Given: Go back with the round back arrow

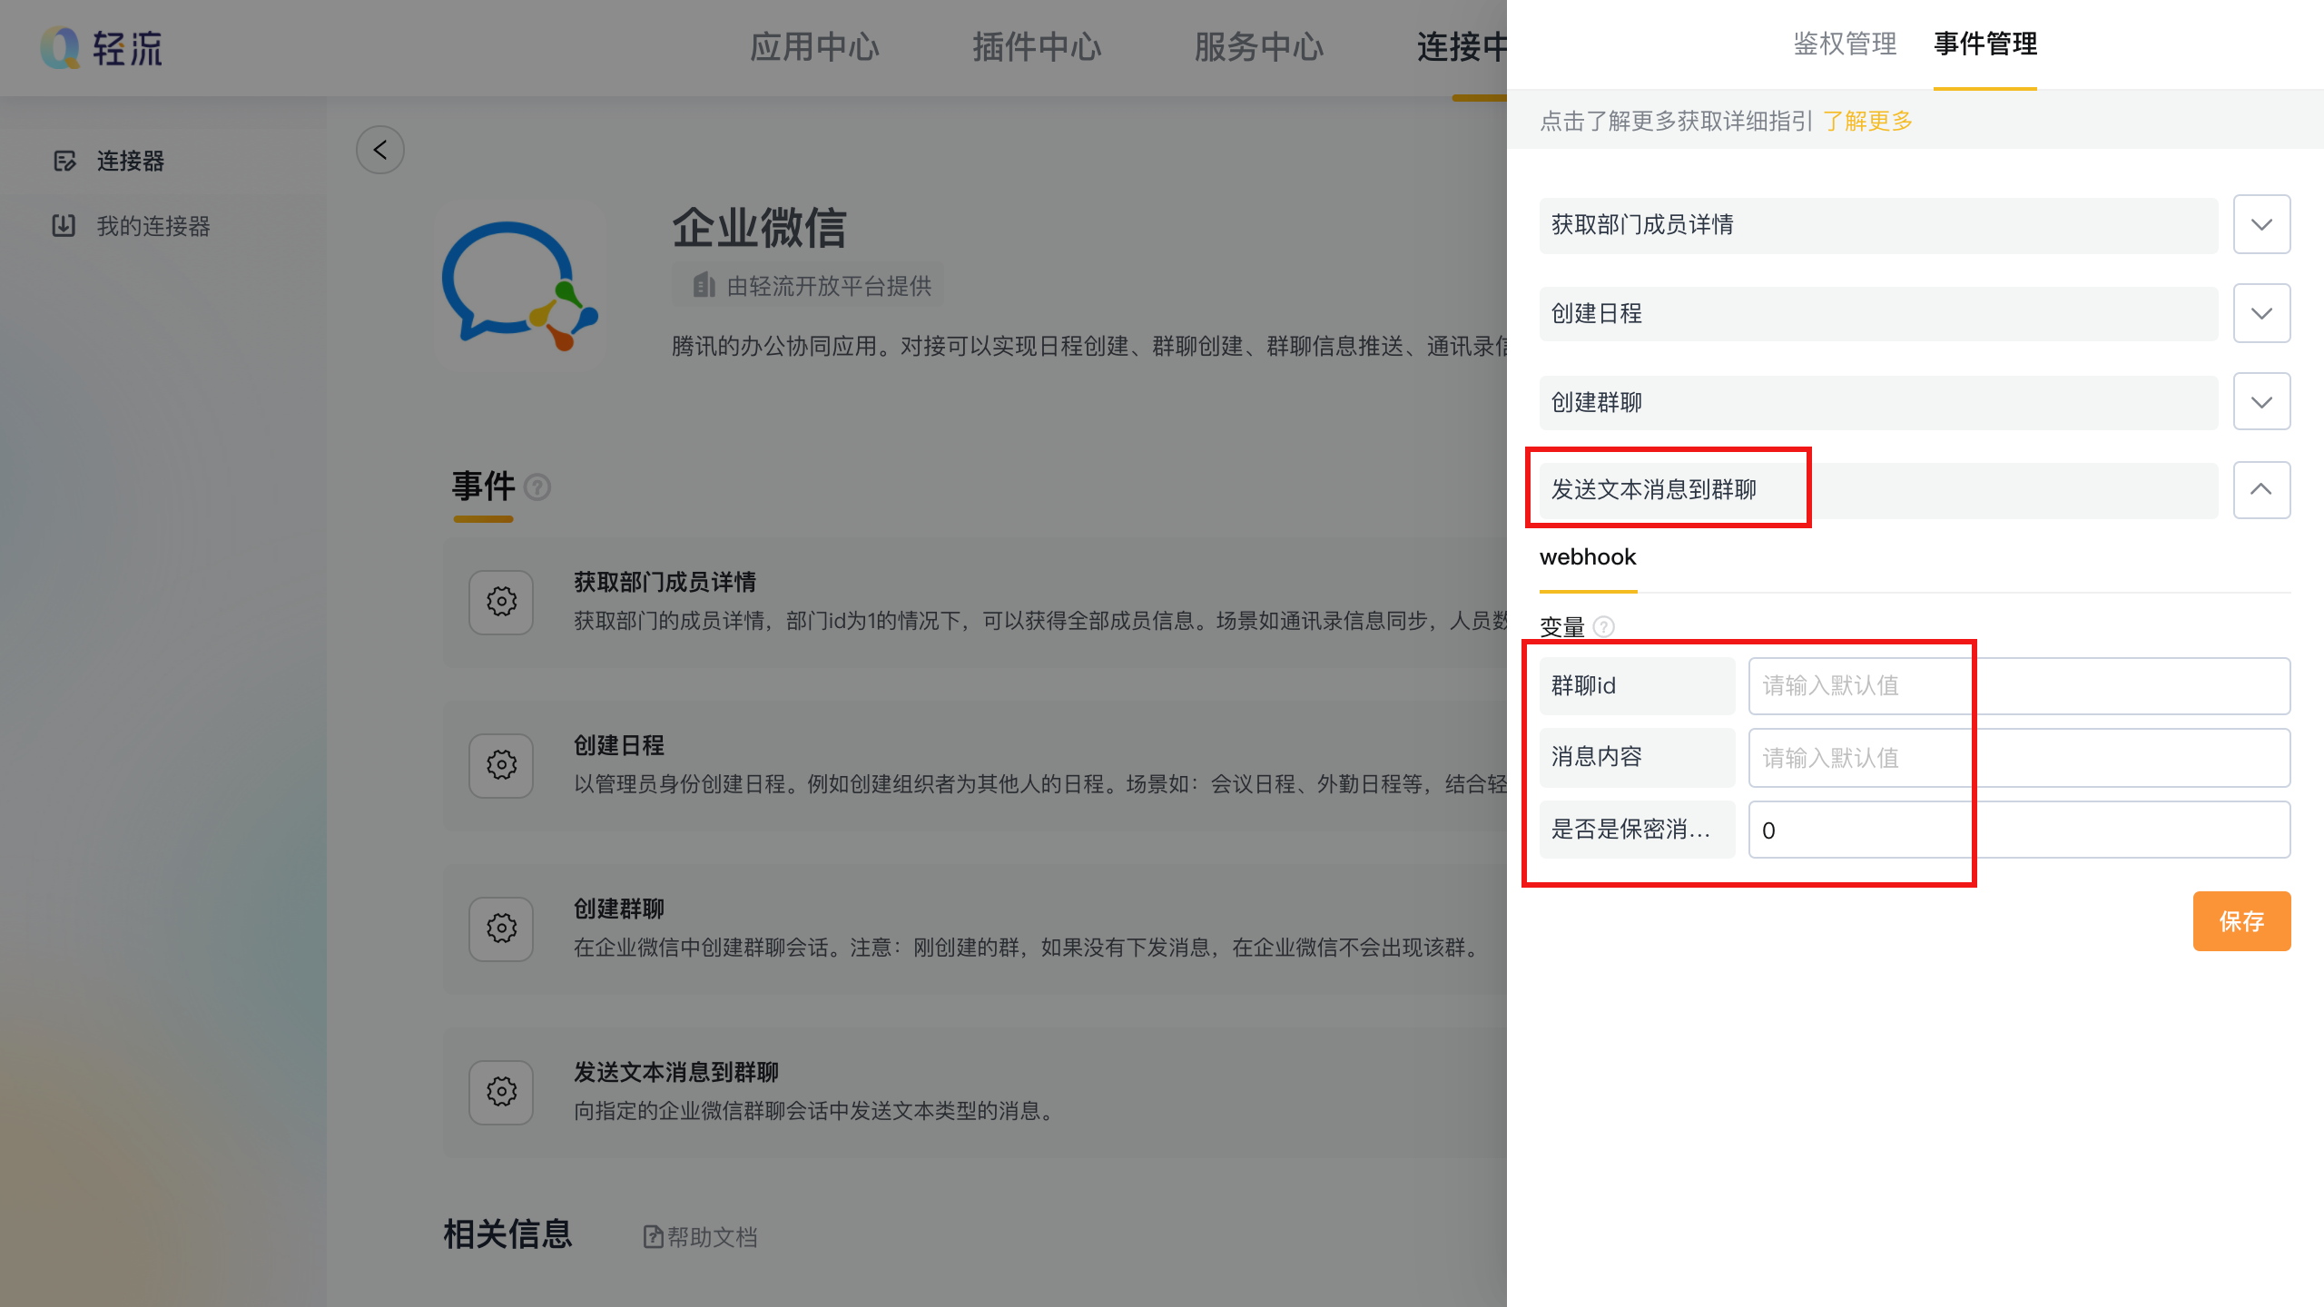Looking at the screenshot, I should tap(379, 150).
